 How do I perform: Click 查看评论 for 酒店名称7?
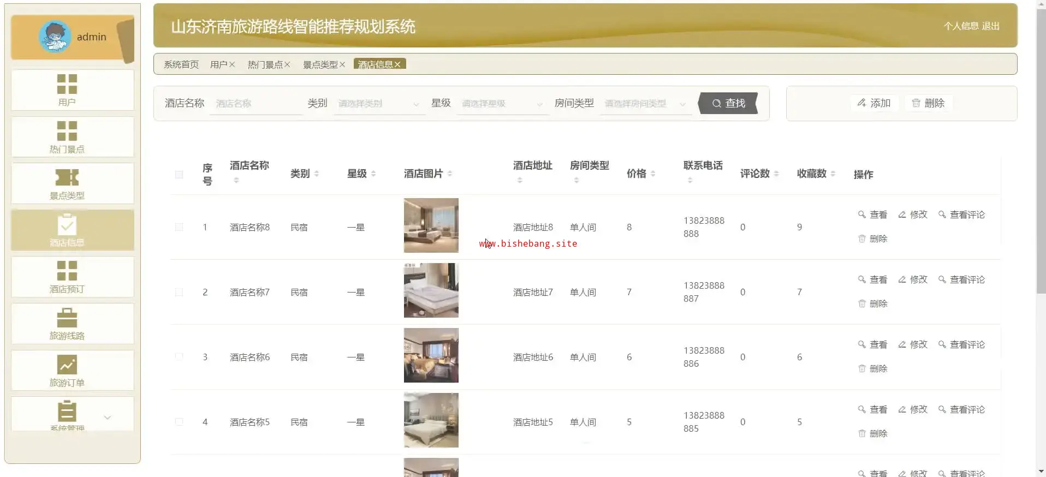pyautogui.click(x=961, y=279)
